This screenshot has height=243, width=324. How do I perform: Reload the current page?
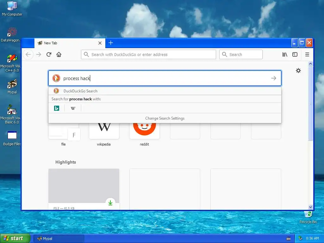coord(49,54)
